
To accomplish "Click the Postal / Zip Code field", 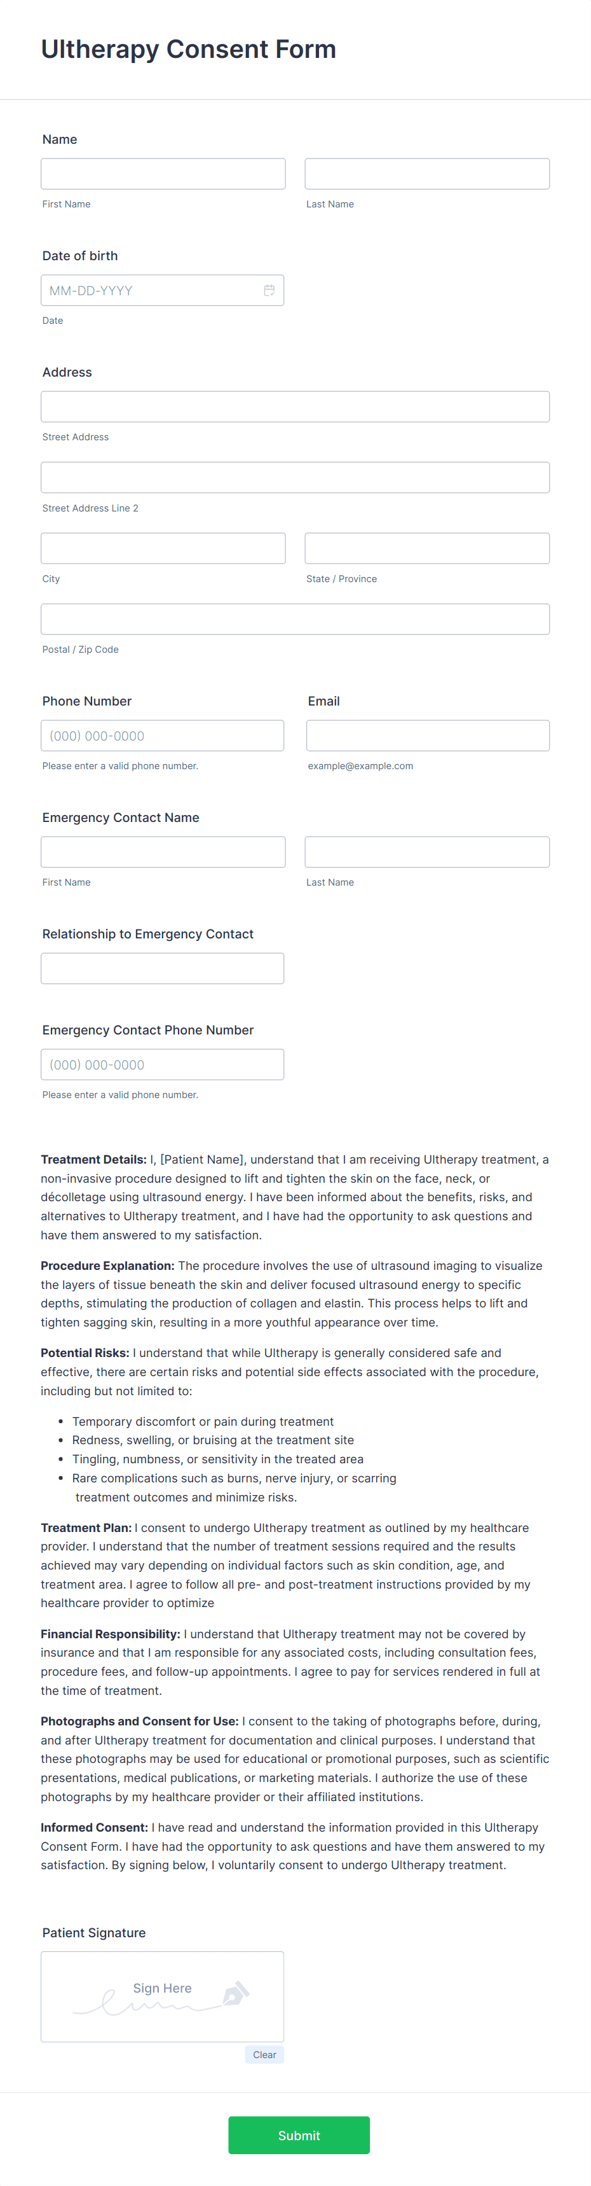I will (x=295, y=618).
